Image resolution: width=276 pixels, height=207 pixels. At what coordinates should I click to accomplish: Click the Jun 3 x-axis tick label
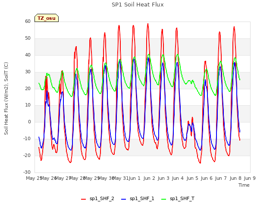coord(163,178)
